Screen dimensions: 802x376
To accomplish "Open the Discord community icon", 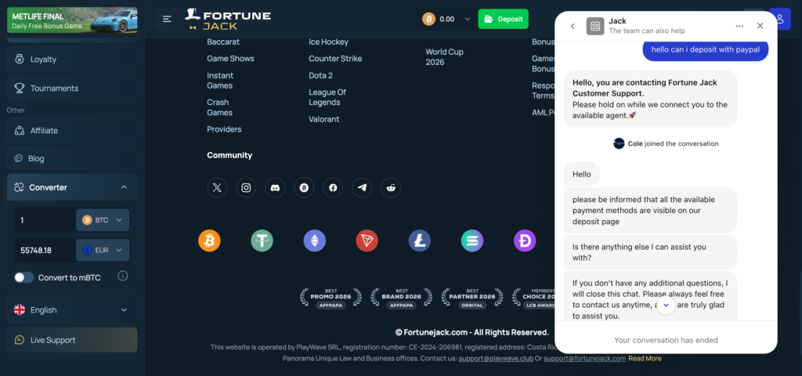I will [275, 188].
